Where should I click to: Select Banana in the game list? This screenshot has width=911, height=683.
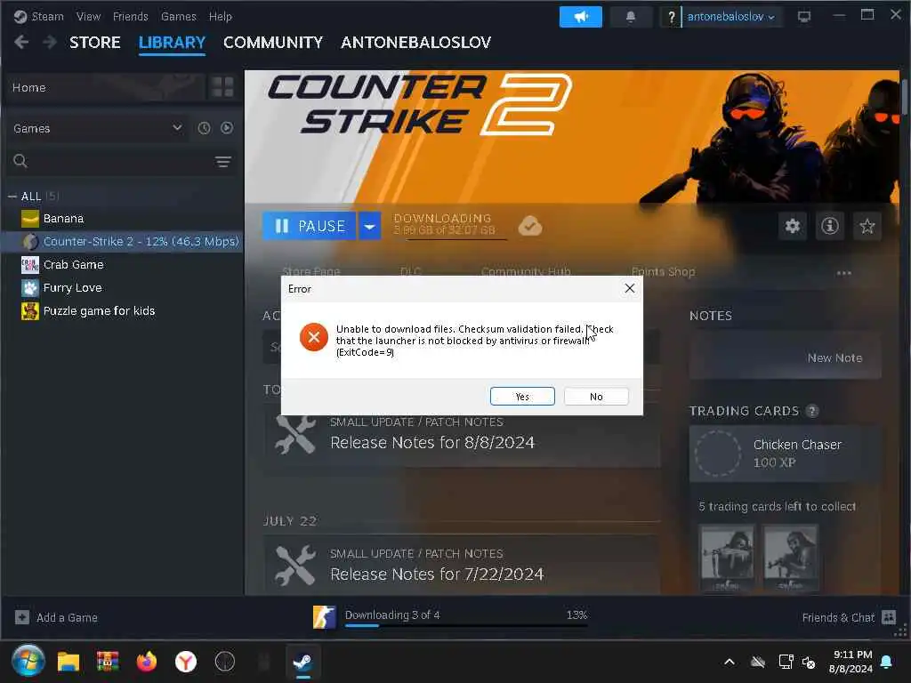[x=122, y=219]
